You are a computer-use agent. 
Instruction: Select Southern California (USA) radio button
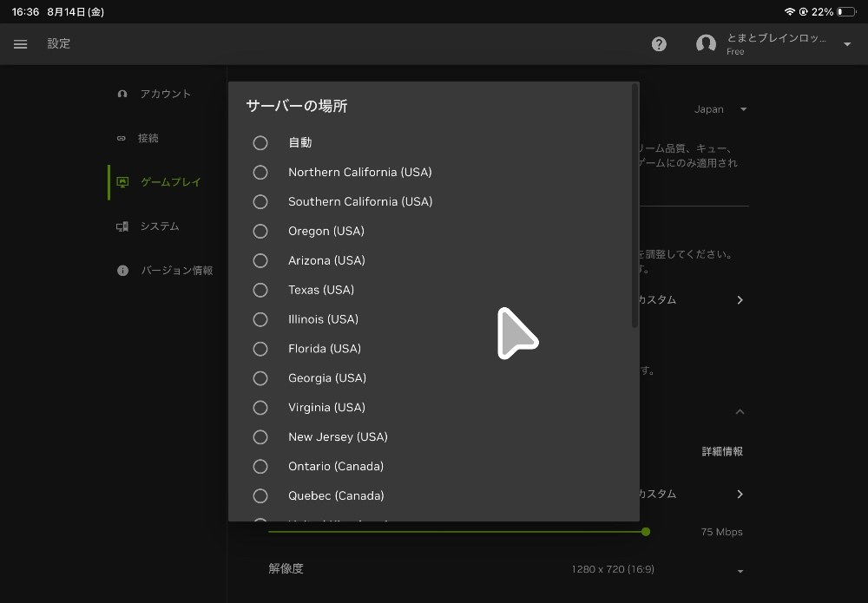coord(260,201)
